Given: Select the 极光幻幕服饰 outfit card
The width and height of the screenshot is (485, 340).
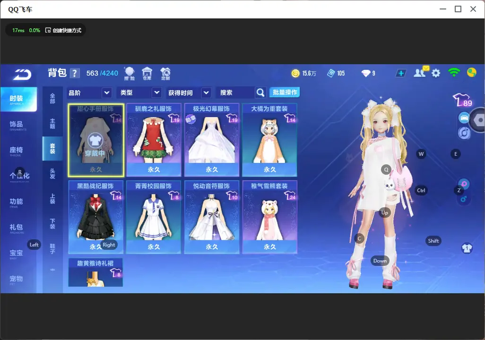Looking at the screenshot, I should coord(212,140).
